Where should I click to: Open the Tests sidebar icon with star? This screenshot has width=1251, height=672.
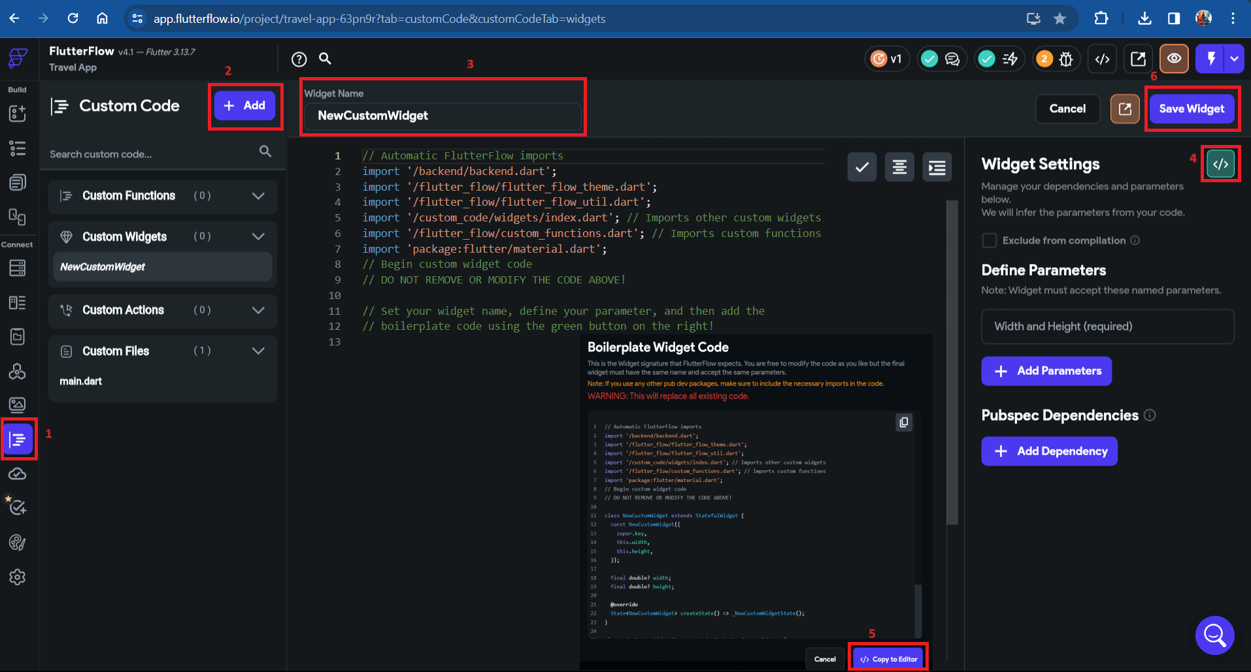point(16,506)
